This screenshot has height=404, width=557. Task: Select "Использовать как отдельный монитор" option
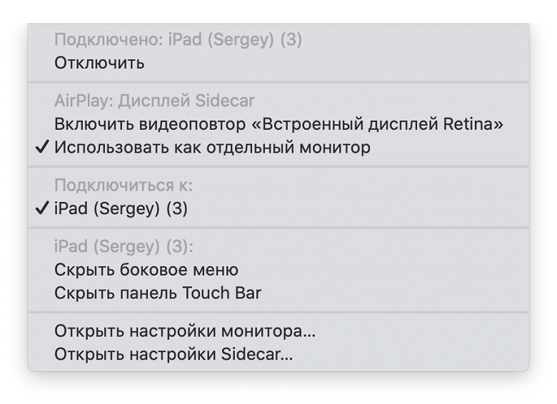pos(212,148)
